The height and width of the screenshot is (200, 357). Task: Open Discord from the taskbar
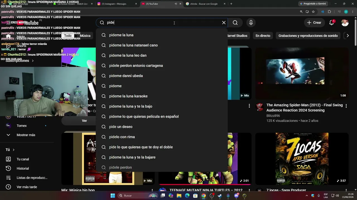click(x=236, y=196)
